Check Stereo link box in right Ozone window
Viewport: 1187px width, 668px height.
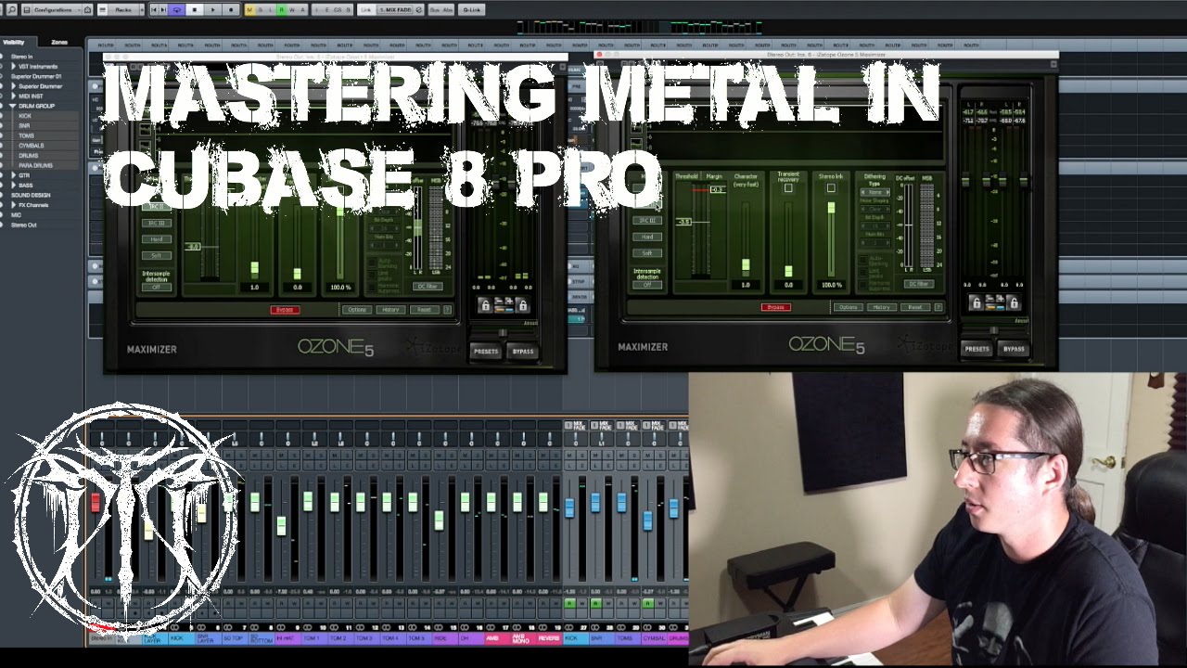click(831, 188)
